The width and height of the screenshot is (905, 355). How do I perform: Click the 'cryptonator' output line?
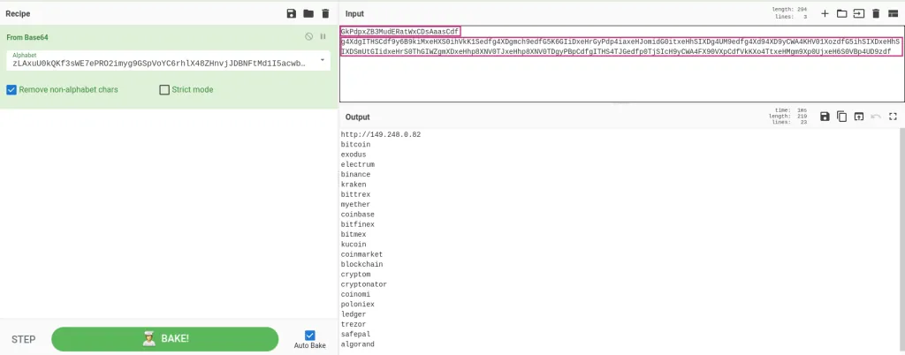tap(364, 284)
